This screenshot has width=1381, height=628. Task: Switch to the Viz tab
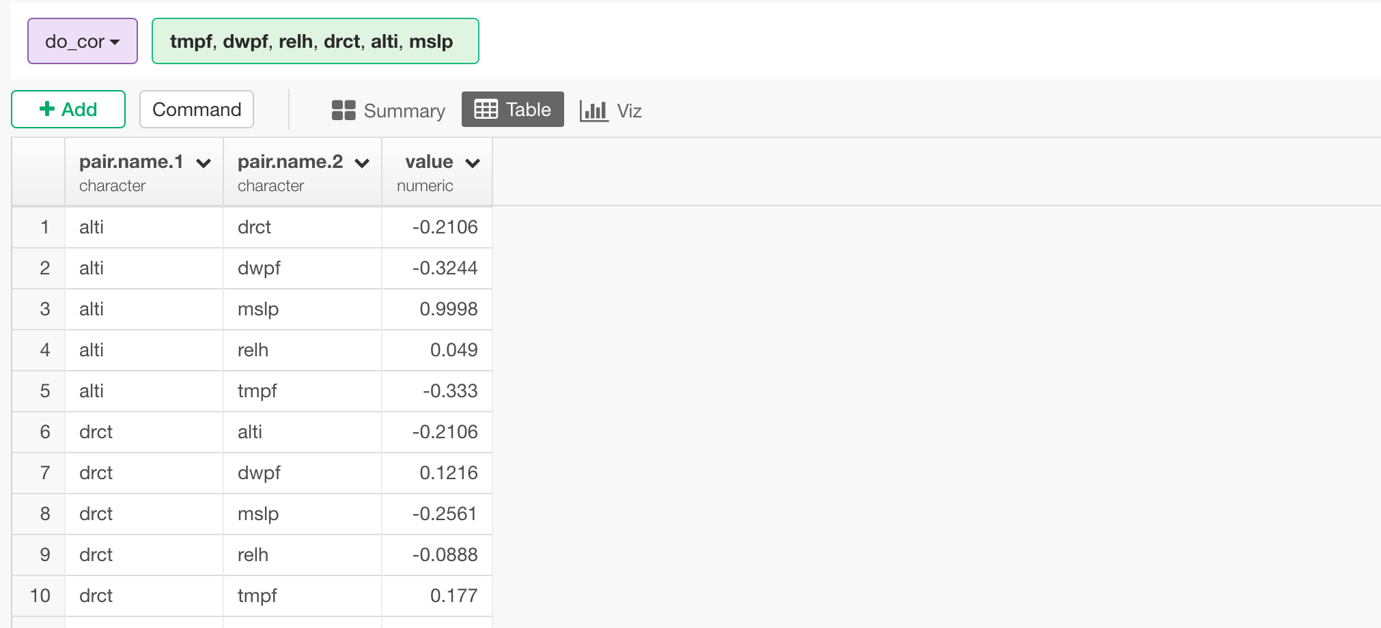click(x=610, y=110)
